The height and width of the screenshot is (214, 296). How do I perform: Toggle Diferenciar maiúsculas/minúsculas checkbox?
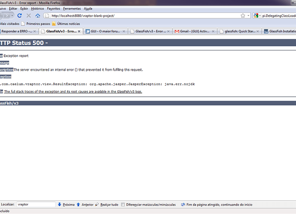tap(123, 205)
